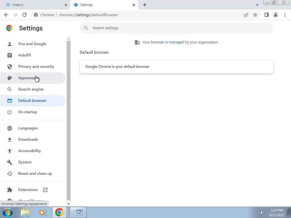Click the Chrome site info chip
The width and height of the screenshot is (291, 218).
[44, 15]
